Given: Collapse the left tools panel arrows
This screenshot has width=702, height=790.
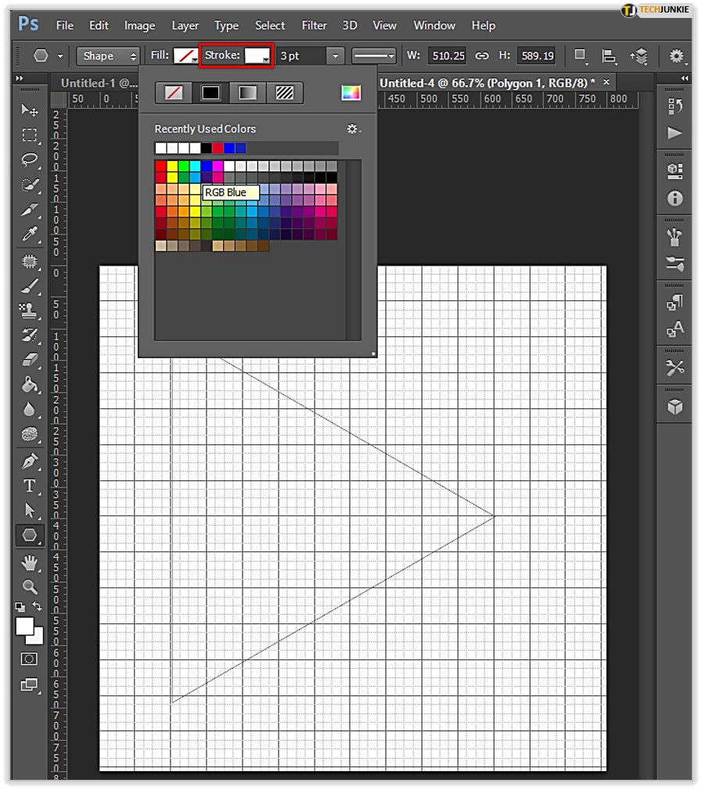Looking at the screenshot, I should click(x=20, y=78).
